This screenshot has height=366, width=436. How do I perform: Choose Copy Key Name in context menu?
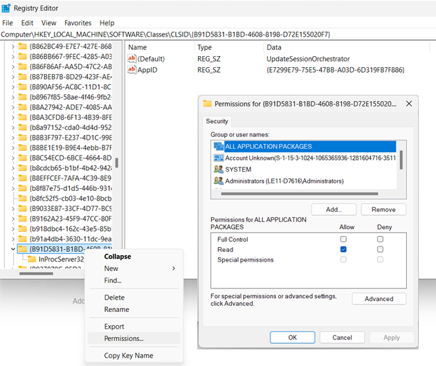click(134, 356)
